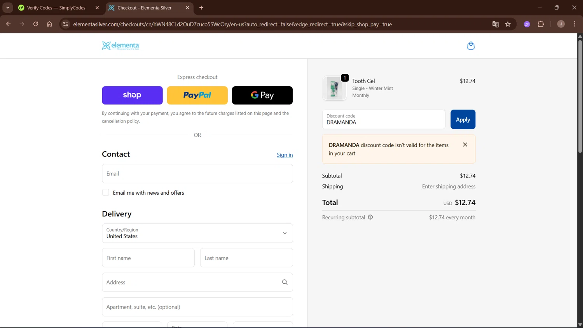Focus the Last name field
Viewport: 583px width, 328px height.
tap(246, 258)
